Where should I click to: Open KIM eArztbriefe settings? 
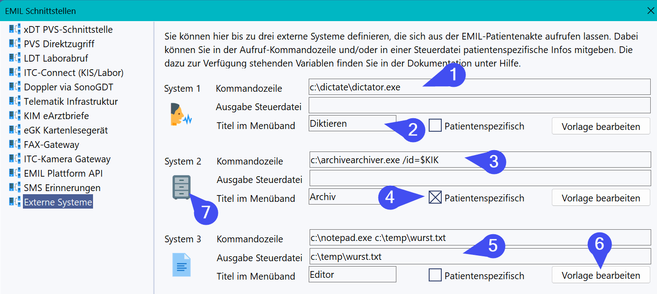coord(56,116)
